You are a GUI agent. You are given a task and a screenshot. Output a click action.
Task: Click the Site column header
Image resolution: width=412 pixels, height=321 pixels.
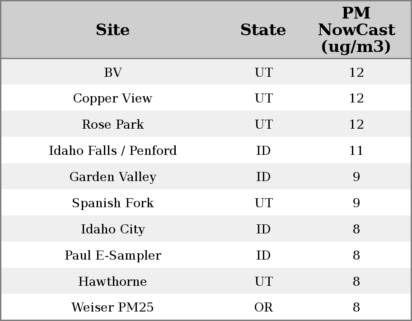[x=112, y=30]
